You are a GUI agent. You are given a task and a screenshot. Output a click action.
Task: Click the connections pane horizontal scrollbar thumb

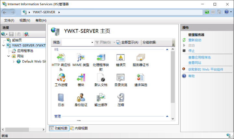click(x=17, y=130)
